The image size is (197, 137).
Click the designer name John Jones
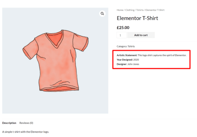coord(133,64)
